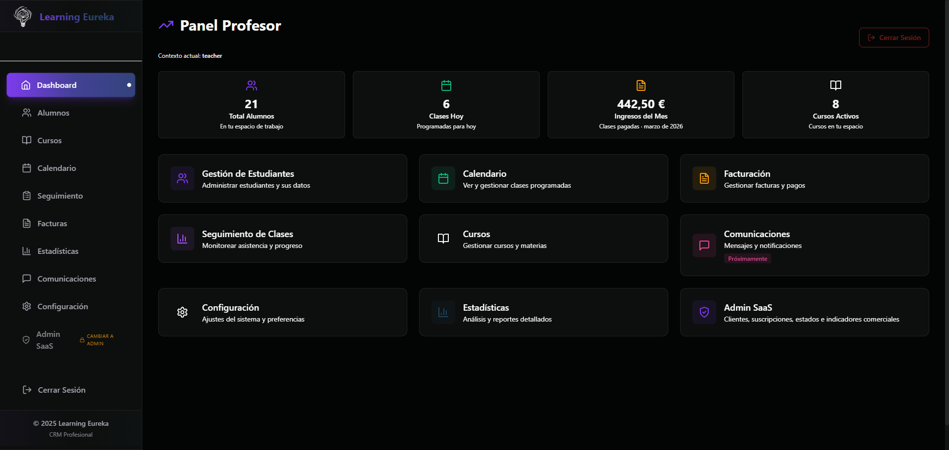Viewport: 949px width, 450px height.
Task: Click the Clases Hoy calendar icon
Action: (446, 85)
